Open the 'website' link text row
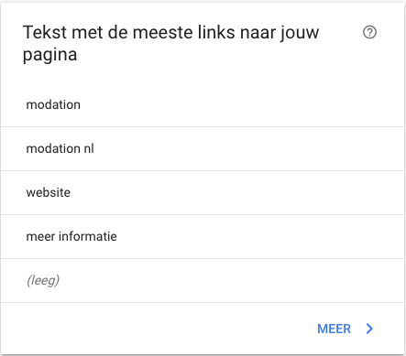Viewport: 406px width, 356px height. (x=203, y=192)
